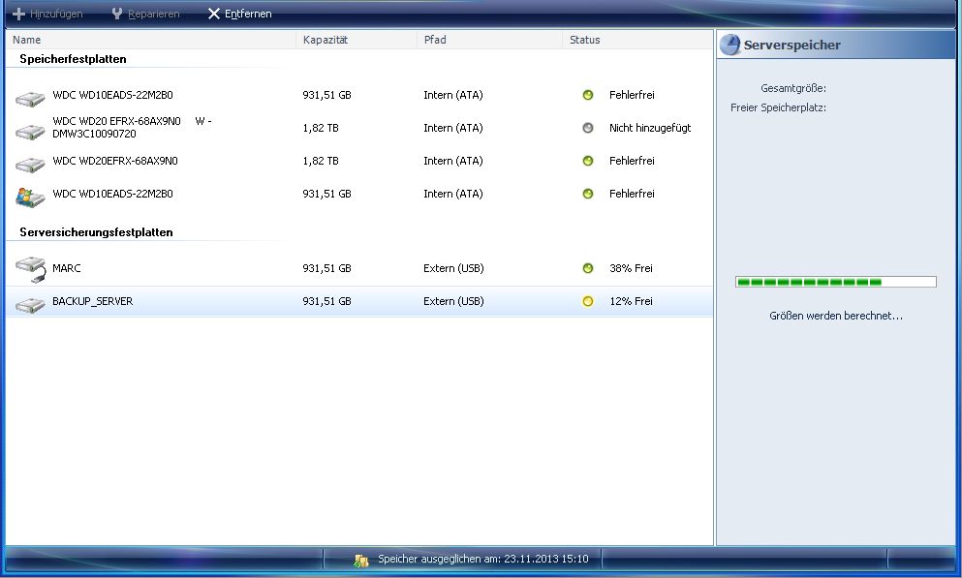Select the 1,82 TB Fehlerfrei WD20EFRX drive

click(x=114, y=161)
